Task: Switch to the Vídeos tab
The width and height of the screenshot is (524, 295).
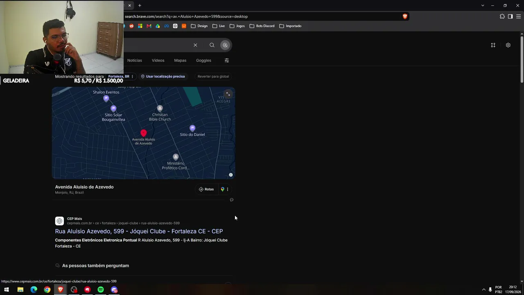Action: (x=158, y=60)
